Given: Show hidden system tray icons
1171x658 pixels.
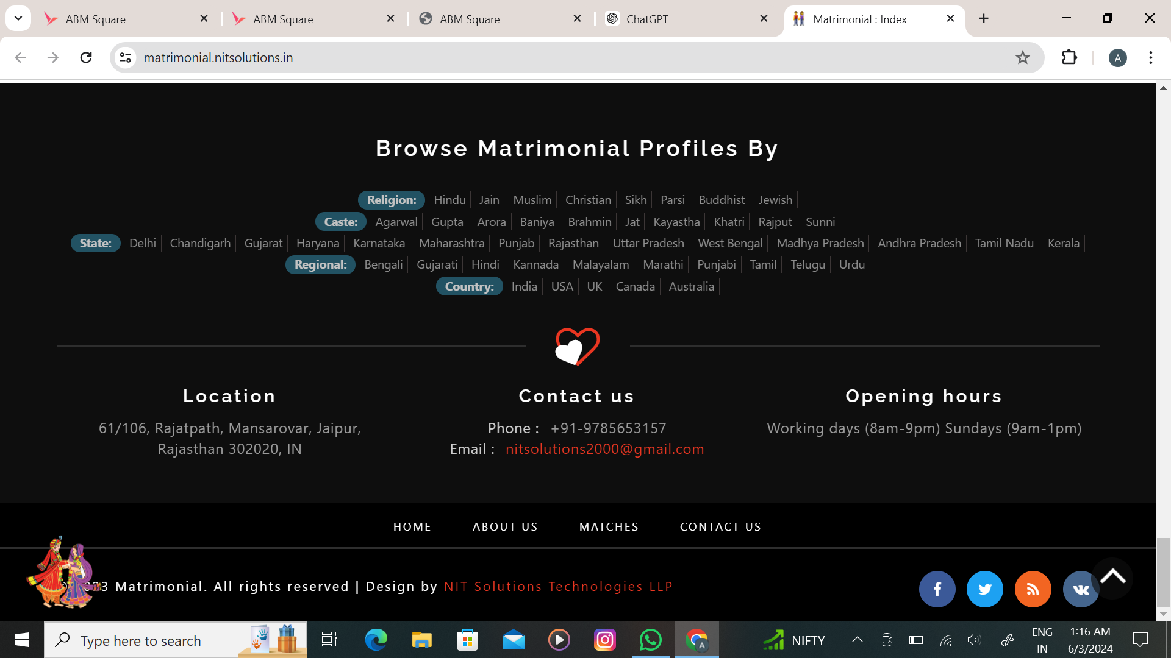Looking at the screenshot, I should (x=857, y=640).
